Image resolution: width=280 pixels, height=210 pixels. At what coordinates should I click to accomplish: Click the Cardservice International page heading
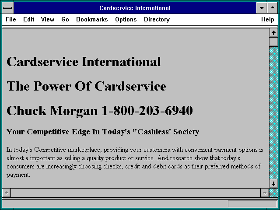84,62
